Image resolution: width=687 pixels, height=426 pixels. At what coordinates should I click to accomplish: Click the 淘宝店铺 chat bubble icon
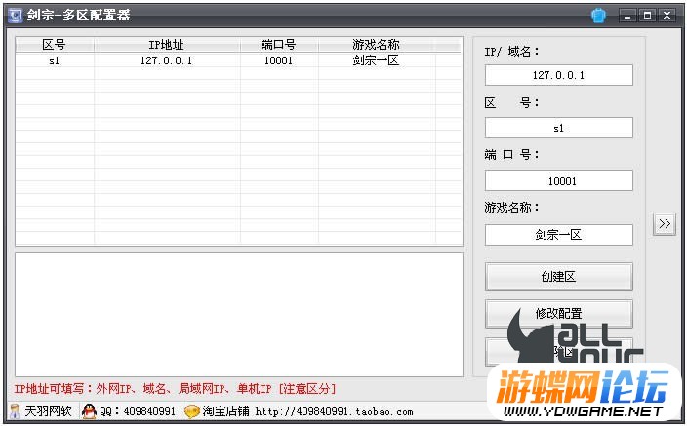(x=192, y=411)
